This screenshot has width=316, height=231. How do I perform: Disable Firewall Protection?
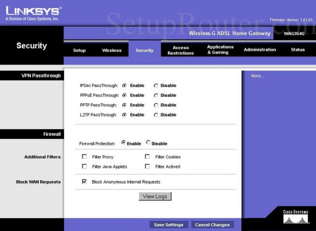tap(148, 143)
